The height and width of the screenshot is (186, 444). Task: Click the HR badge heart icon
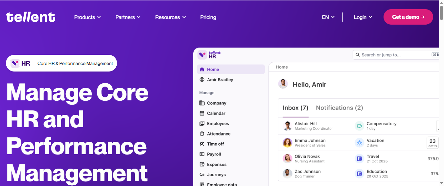coord(15,63)
